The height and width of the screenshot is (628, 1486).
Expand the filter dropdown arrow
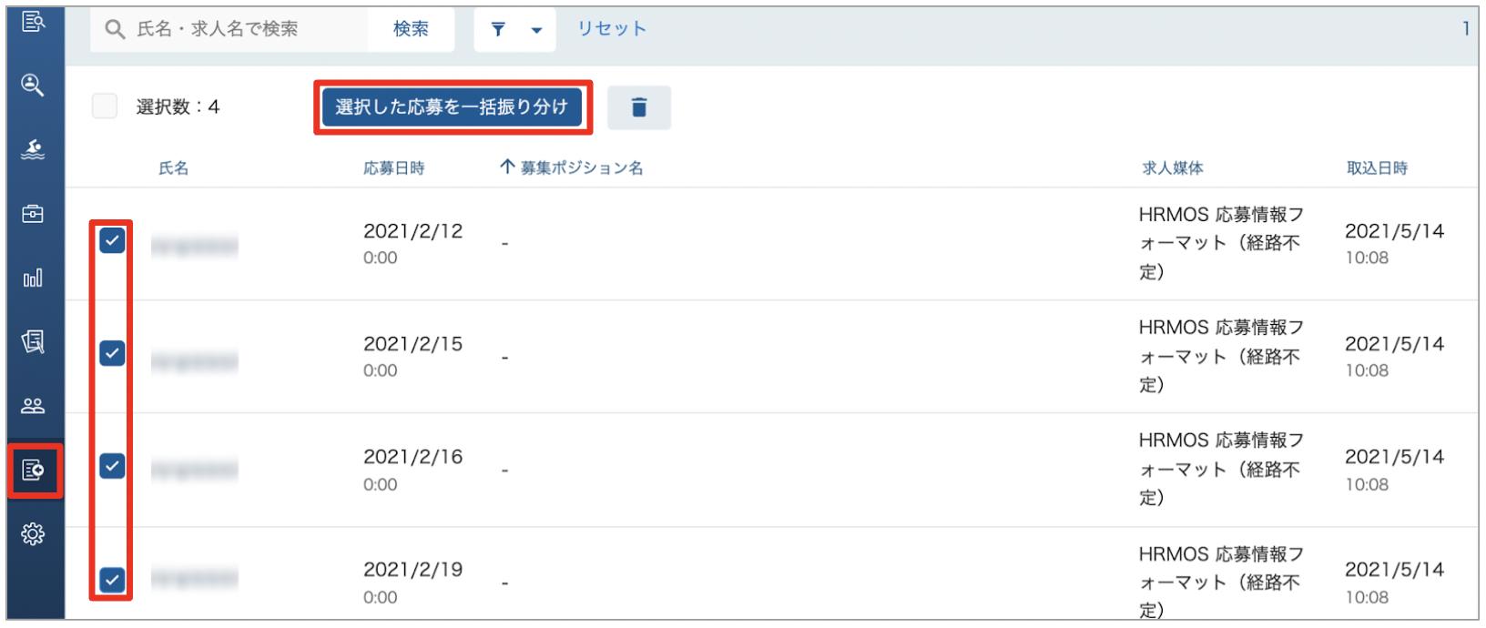pyautogui.click(x=537, y=30)
